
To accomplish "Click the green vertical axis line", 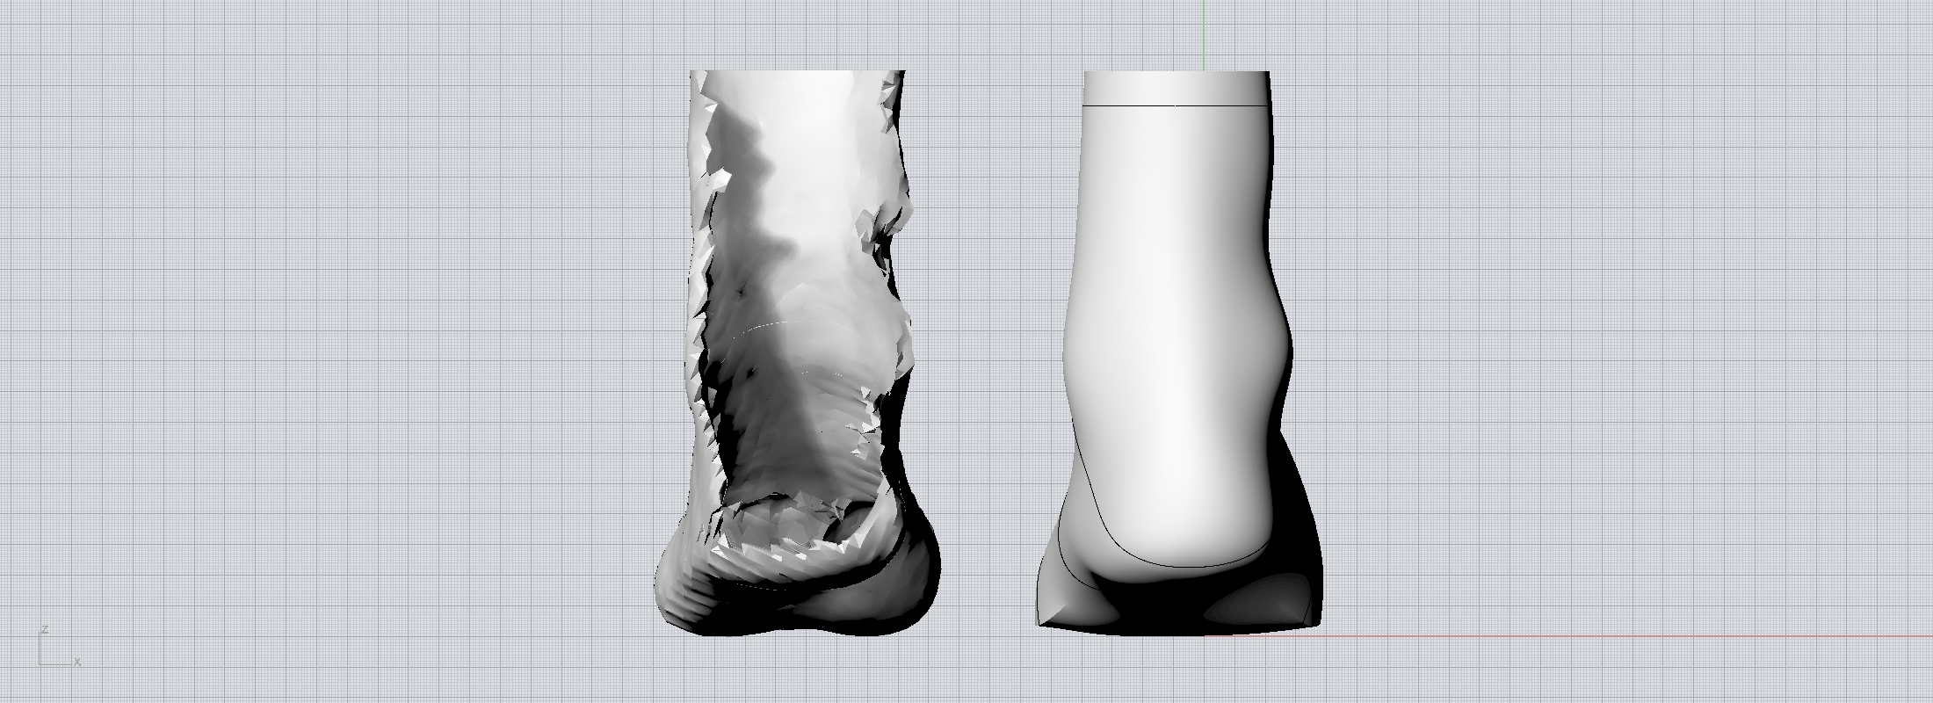I will [1203, 35].
